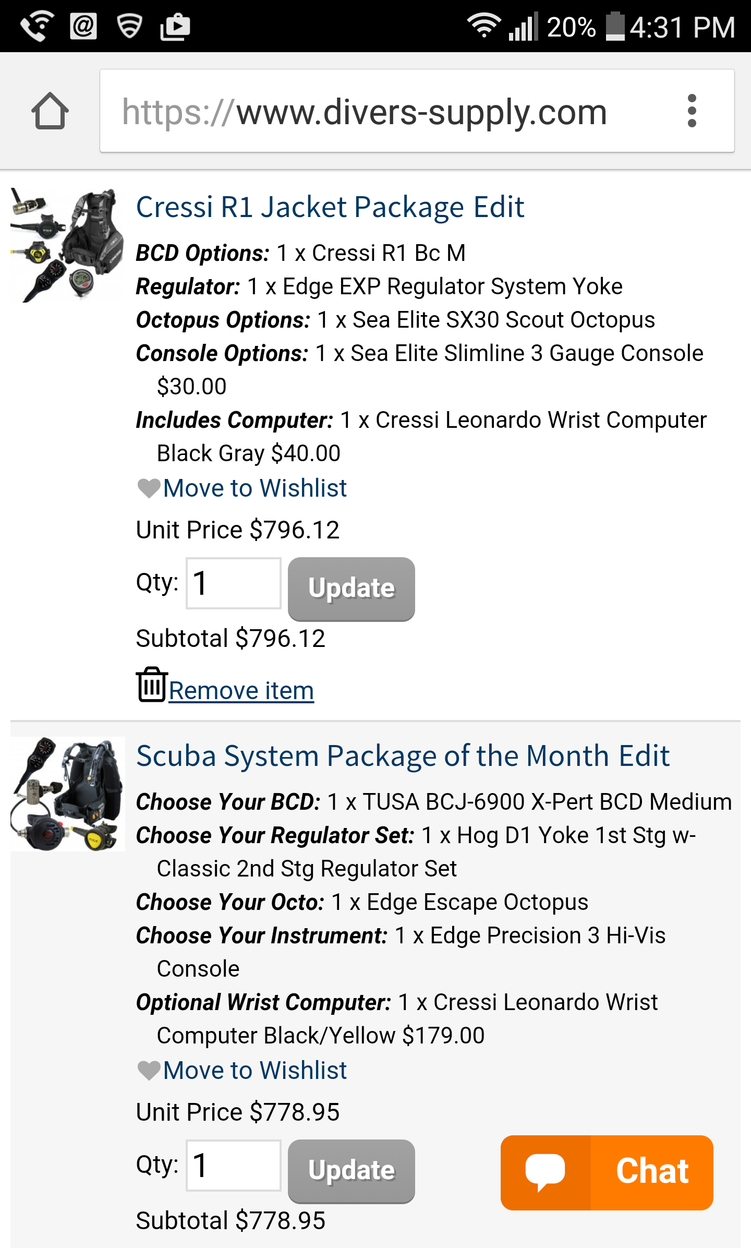Move Scuba System Package to Wishlist
Screen dimensions: 751x1248
pyautogui.click(x=255, y=1071)
